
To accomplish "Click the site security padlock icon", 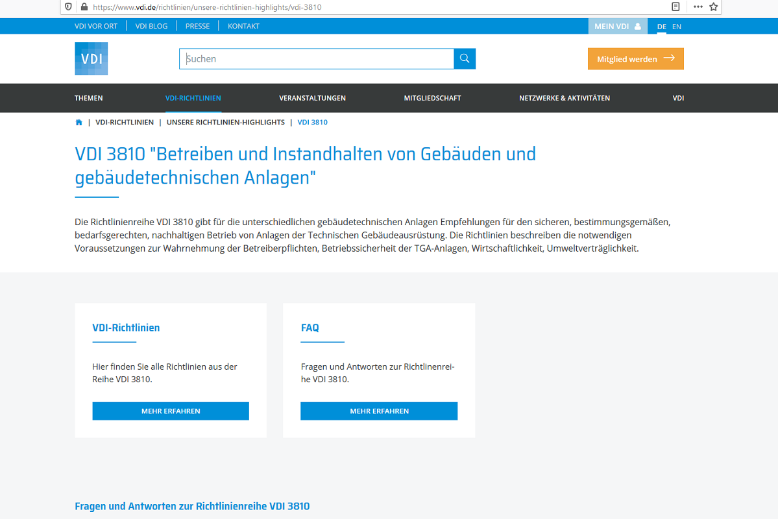I will pyautogui.click(x=84, y=7).
